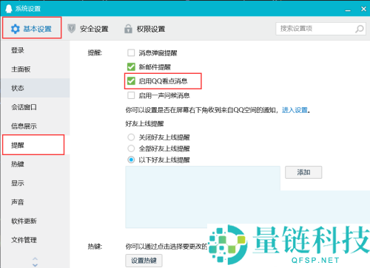Minimize the 系统设置 window

tap(348, 10)
